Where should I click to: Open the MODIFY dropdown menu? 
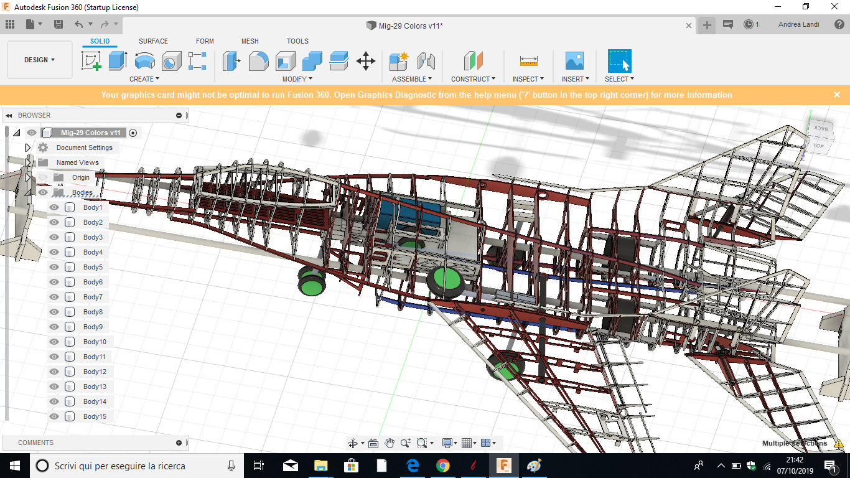(x=297, y=79)
